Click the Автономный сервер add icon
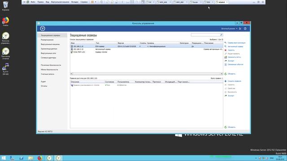287x161 pixels. 226,47
